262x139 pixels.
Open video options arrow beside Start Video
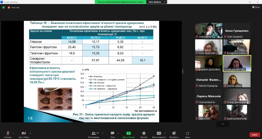[x=30, y=133]
